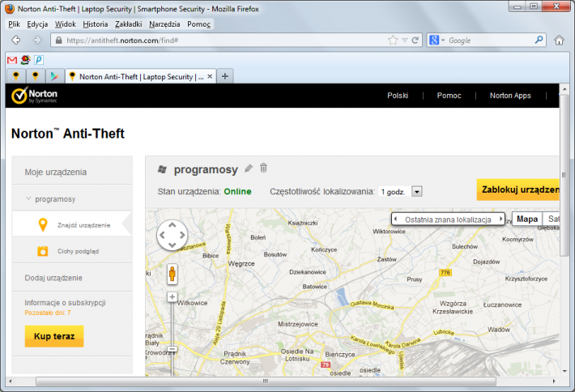Click the padlock icon in address bar
575x392 pixels.
[x=58, y=40]
